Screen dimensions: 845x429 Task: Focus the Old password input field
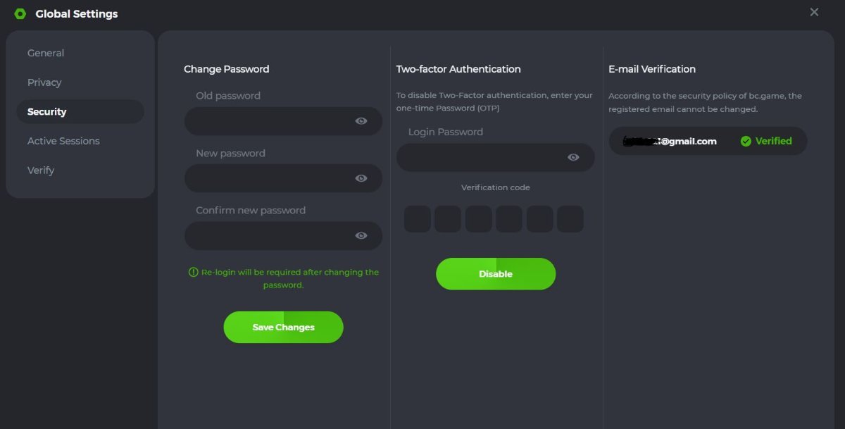pyautogui.click(x=268, y=121)
